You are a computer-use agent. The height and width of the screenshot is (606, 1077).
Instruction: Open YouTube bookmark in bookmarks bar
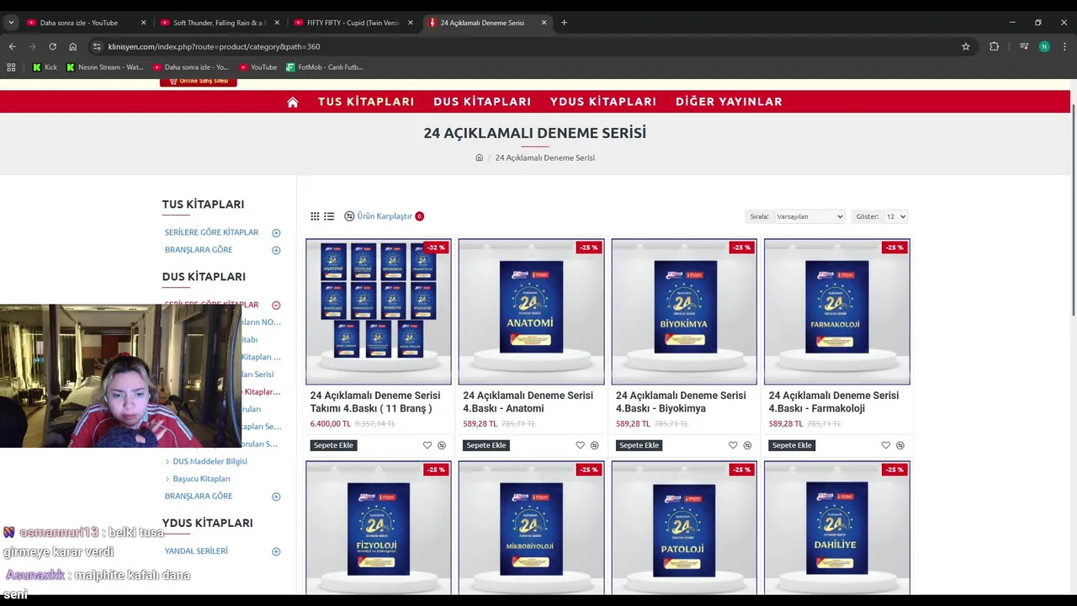point(257,67)
